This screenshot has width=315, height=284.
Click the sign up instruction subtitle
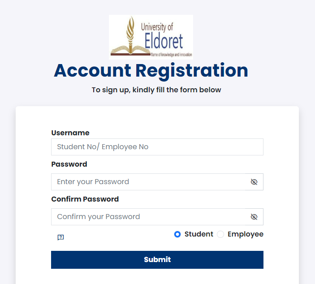(156, 90)
